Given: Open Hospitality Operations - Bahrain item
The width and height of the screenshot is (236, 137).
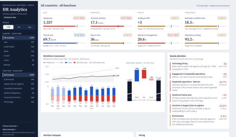Looking at the screenshot, I should 198,86.
